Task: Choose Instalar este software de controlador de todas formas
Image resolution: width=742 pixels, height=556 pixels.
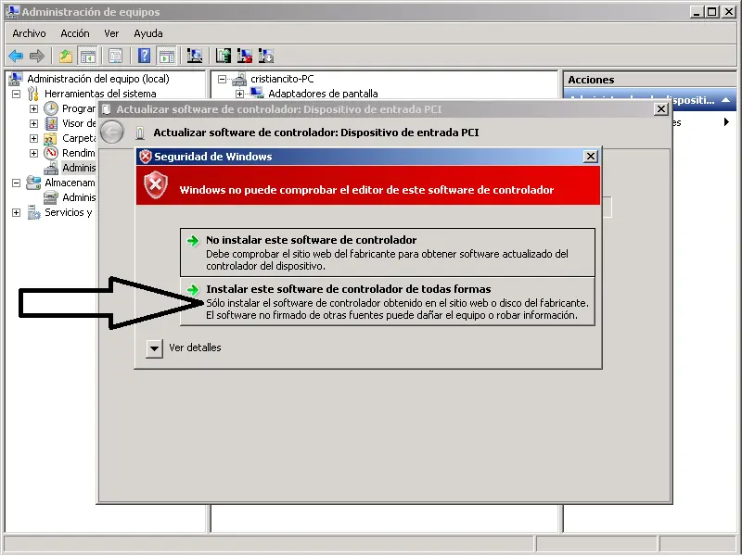Action: [387, 302]
